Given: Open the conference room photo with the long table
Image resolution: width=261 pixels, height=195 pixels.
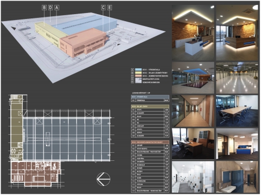Looking at the screenshot, I should click(x=237, y=111).
